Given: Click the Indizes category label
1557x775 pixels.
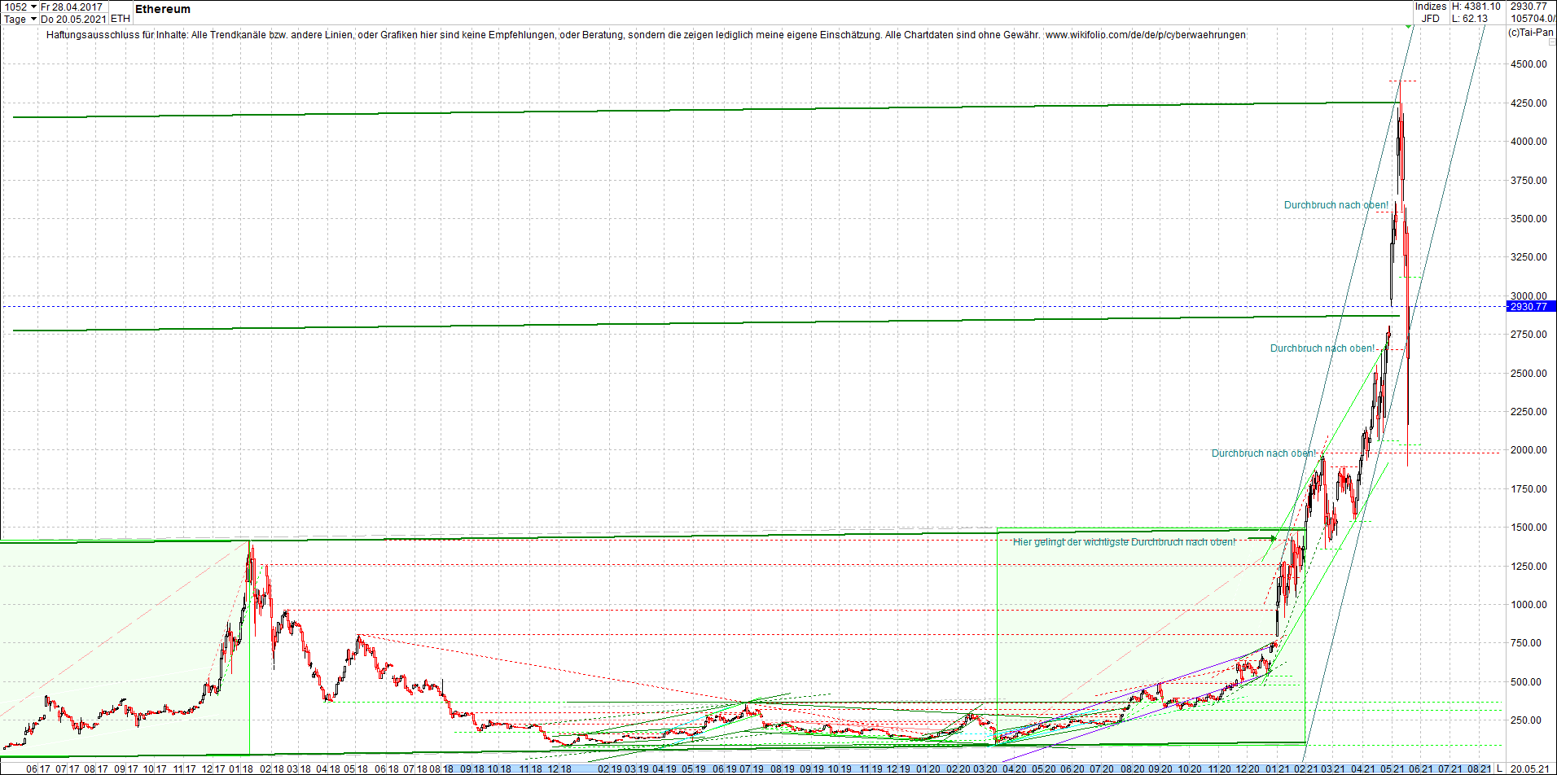Looking at the screenshot, I should pos(1431,7).
